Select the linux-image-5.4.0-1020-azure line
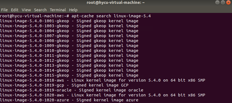The height and width of the screenshot is (103, 232). coord(69,100)
